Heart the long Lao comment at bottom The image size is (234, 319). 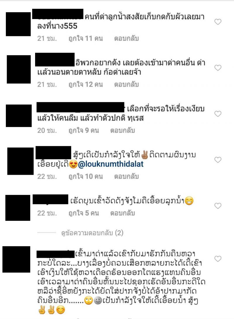tap(218, 259)
